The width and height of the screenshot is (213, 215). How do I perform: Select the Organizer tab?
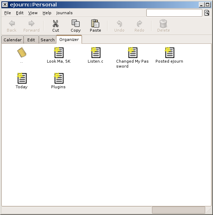click(69, 40)
